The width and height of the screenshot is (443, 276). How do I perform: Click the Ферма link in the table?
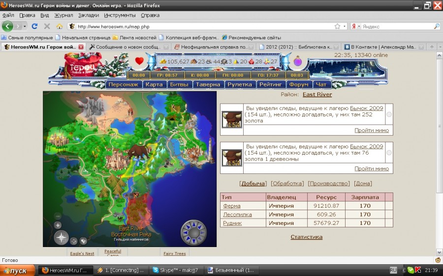point(231,206)
